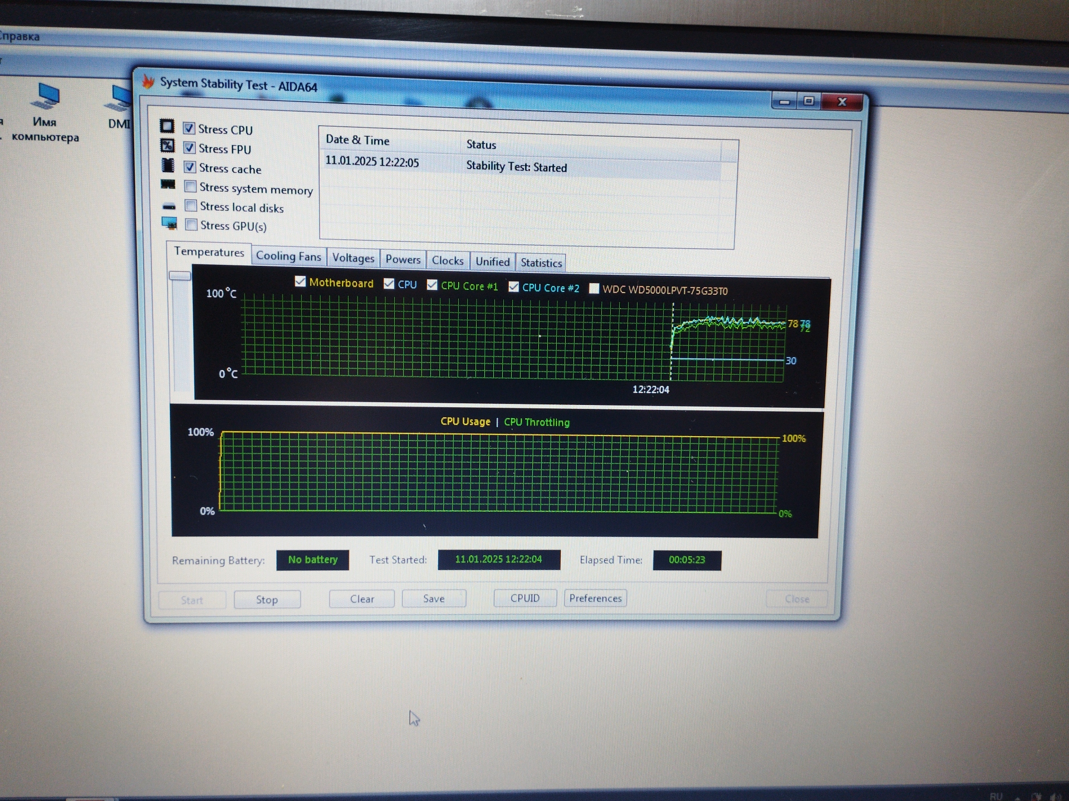The image size is (1069, 801).
Task: Click the CPU chip icon beside Stress CPU
Action: click(167, 126)
